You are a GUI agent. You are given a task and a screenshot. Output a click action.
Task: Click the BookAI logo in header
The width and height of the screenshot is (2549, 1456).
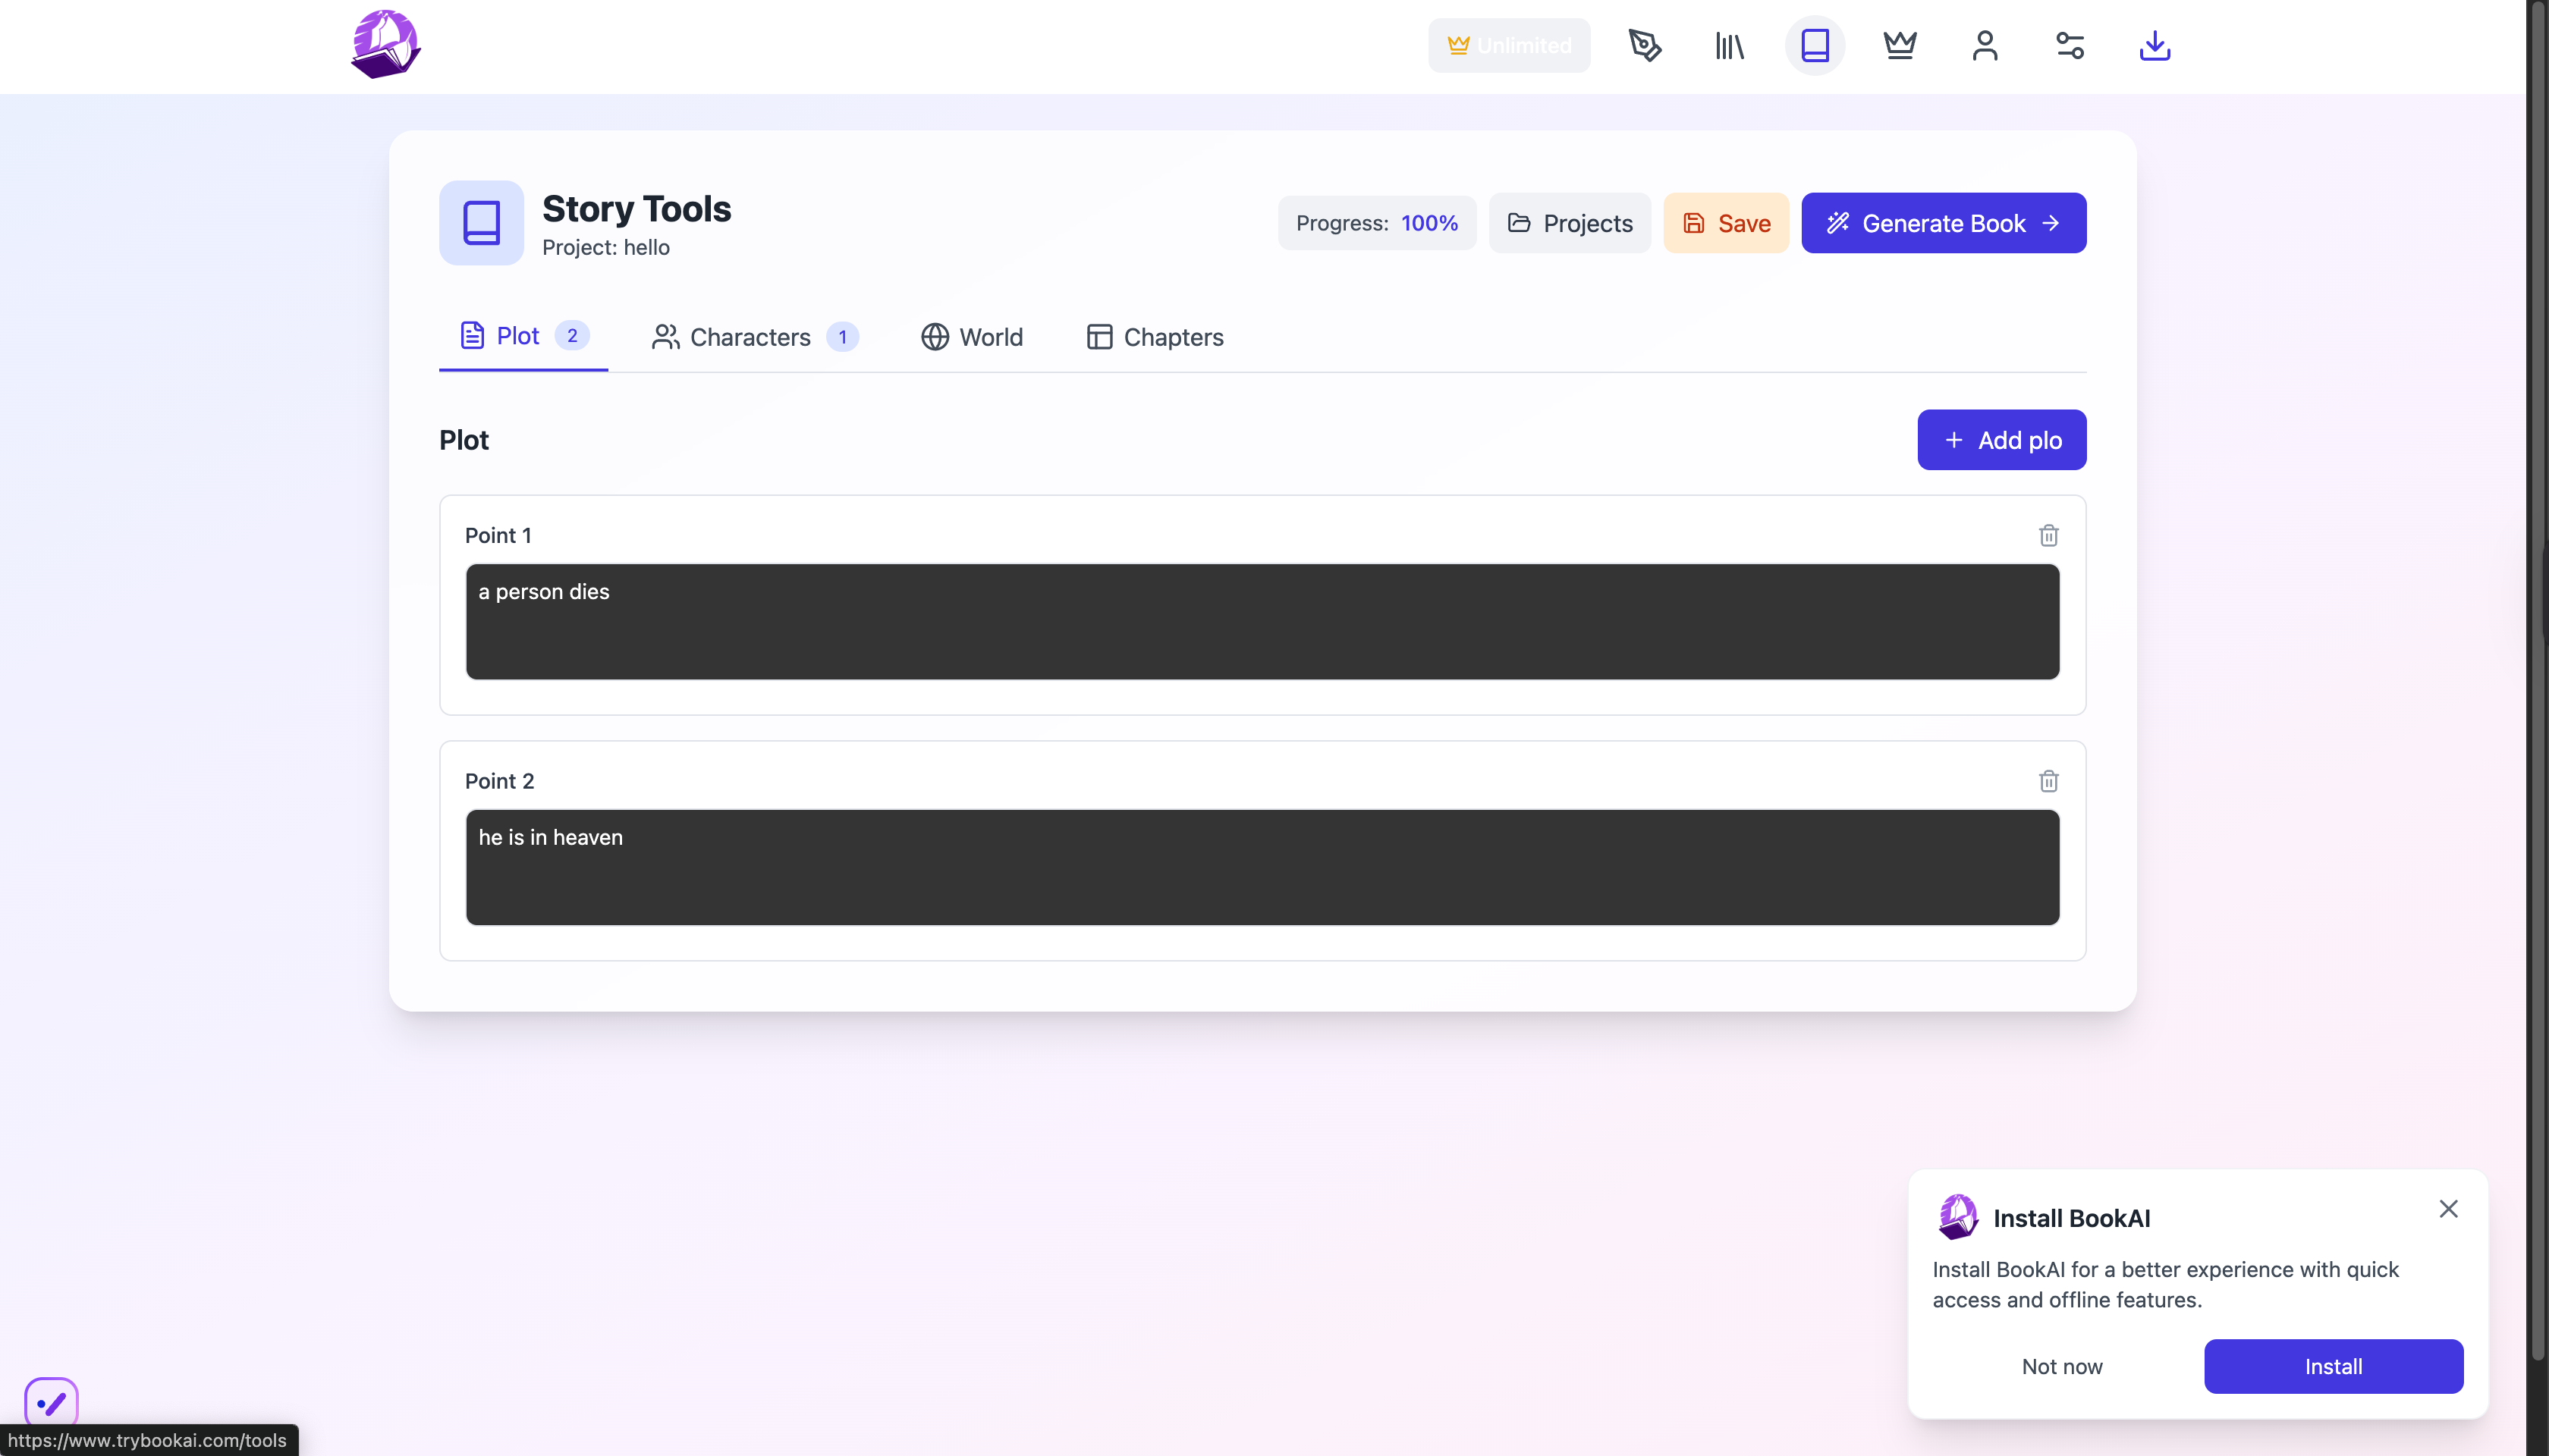(385, 45)
